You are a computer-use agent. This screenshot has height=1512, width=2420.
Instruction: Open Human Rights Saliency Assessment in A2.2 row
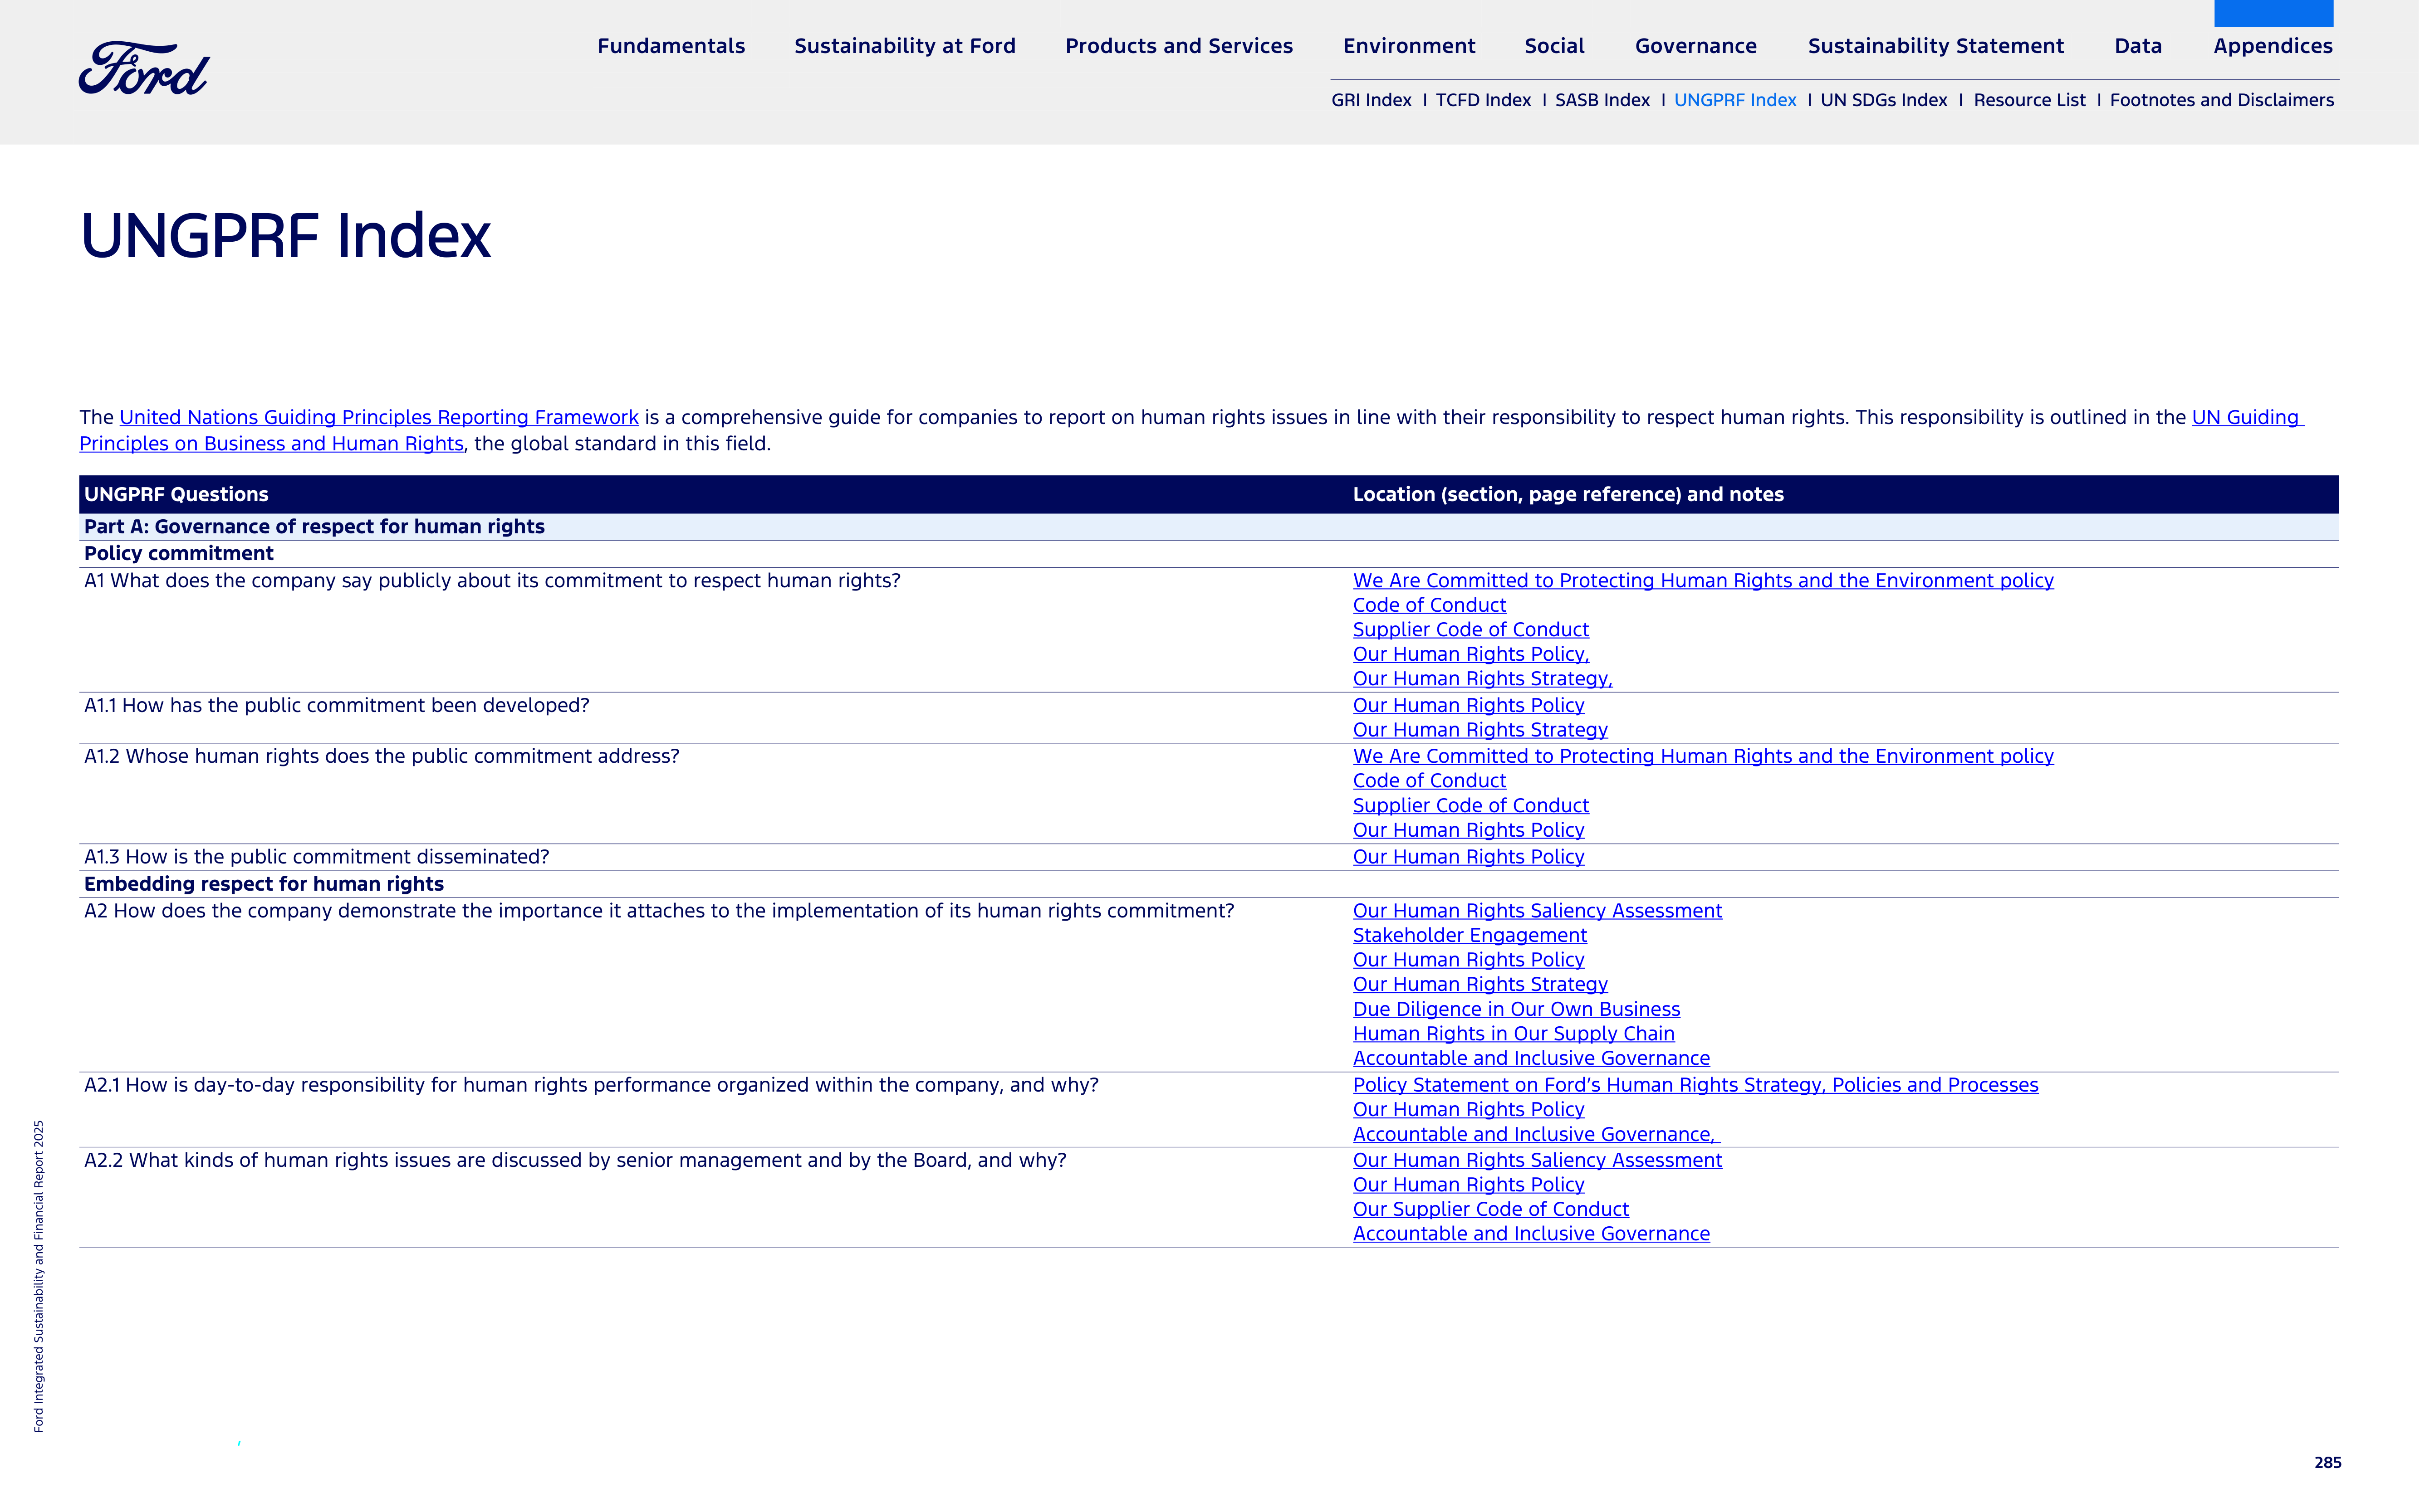pyautogui.click(x=1537, y=1161)
